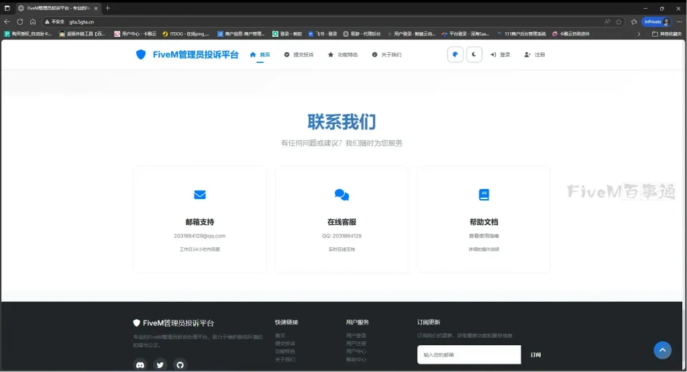Open the browser favorites list icon

tap(633, 21)
